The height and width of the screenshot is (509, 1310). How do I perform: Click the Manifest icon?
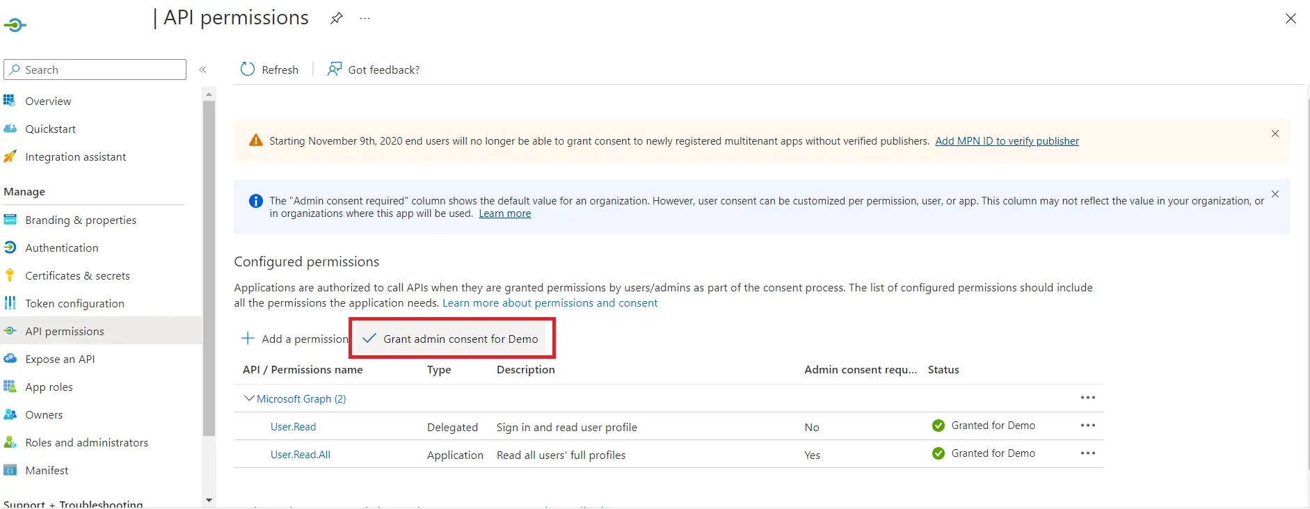10,470
